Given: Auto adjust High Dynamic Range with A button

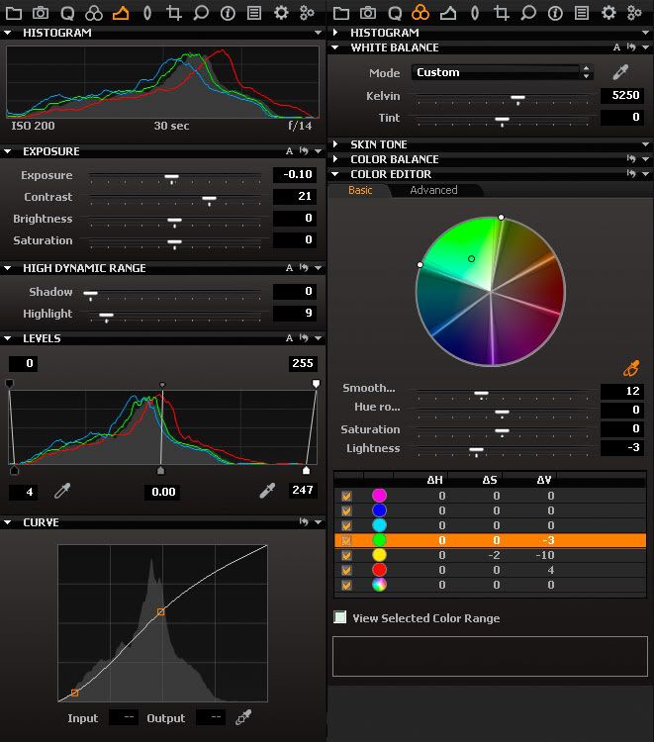Looking at the screenshot, I should pos(289,268).
